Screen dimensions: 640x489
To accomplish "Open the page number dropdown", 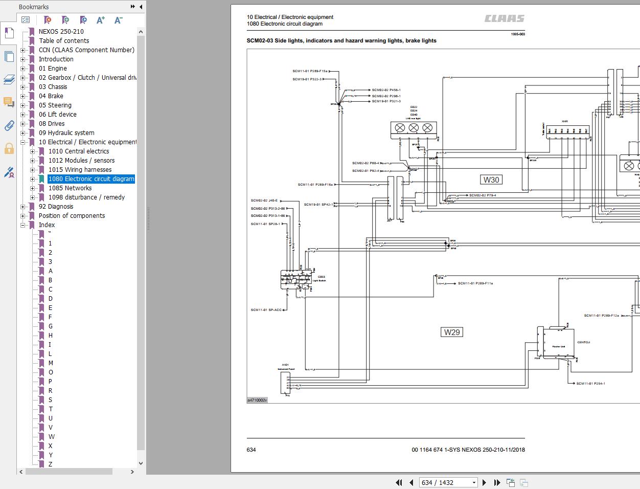I will tap(474, 482).
